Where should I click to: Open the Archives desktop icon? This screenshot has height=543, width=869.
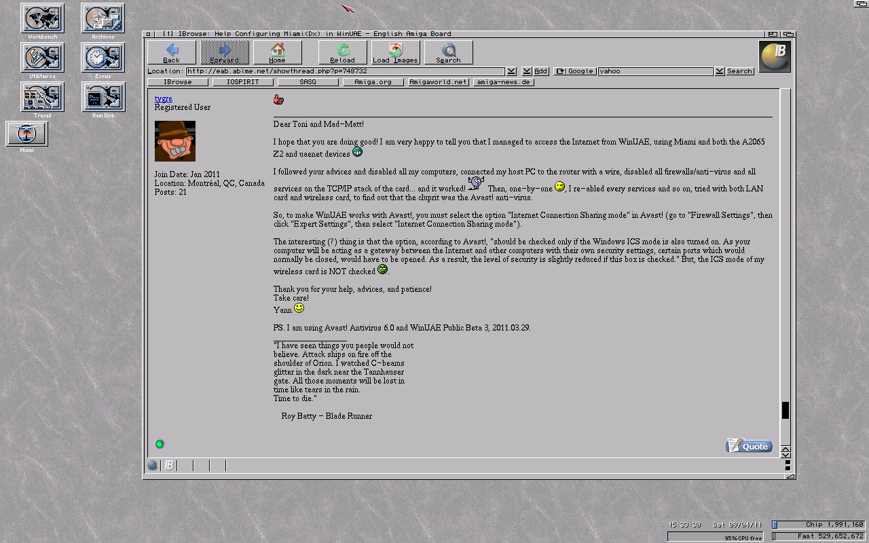(103, 18)
